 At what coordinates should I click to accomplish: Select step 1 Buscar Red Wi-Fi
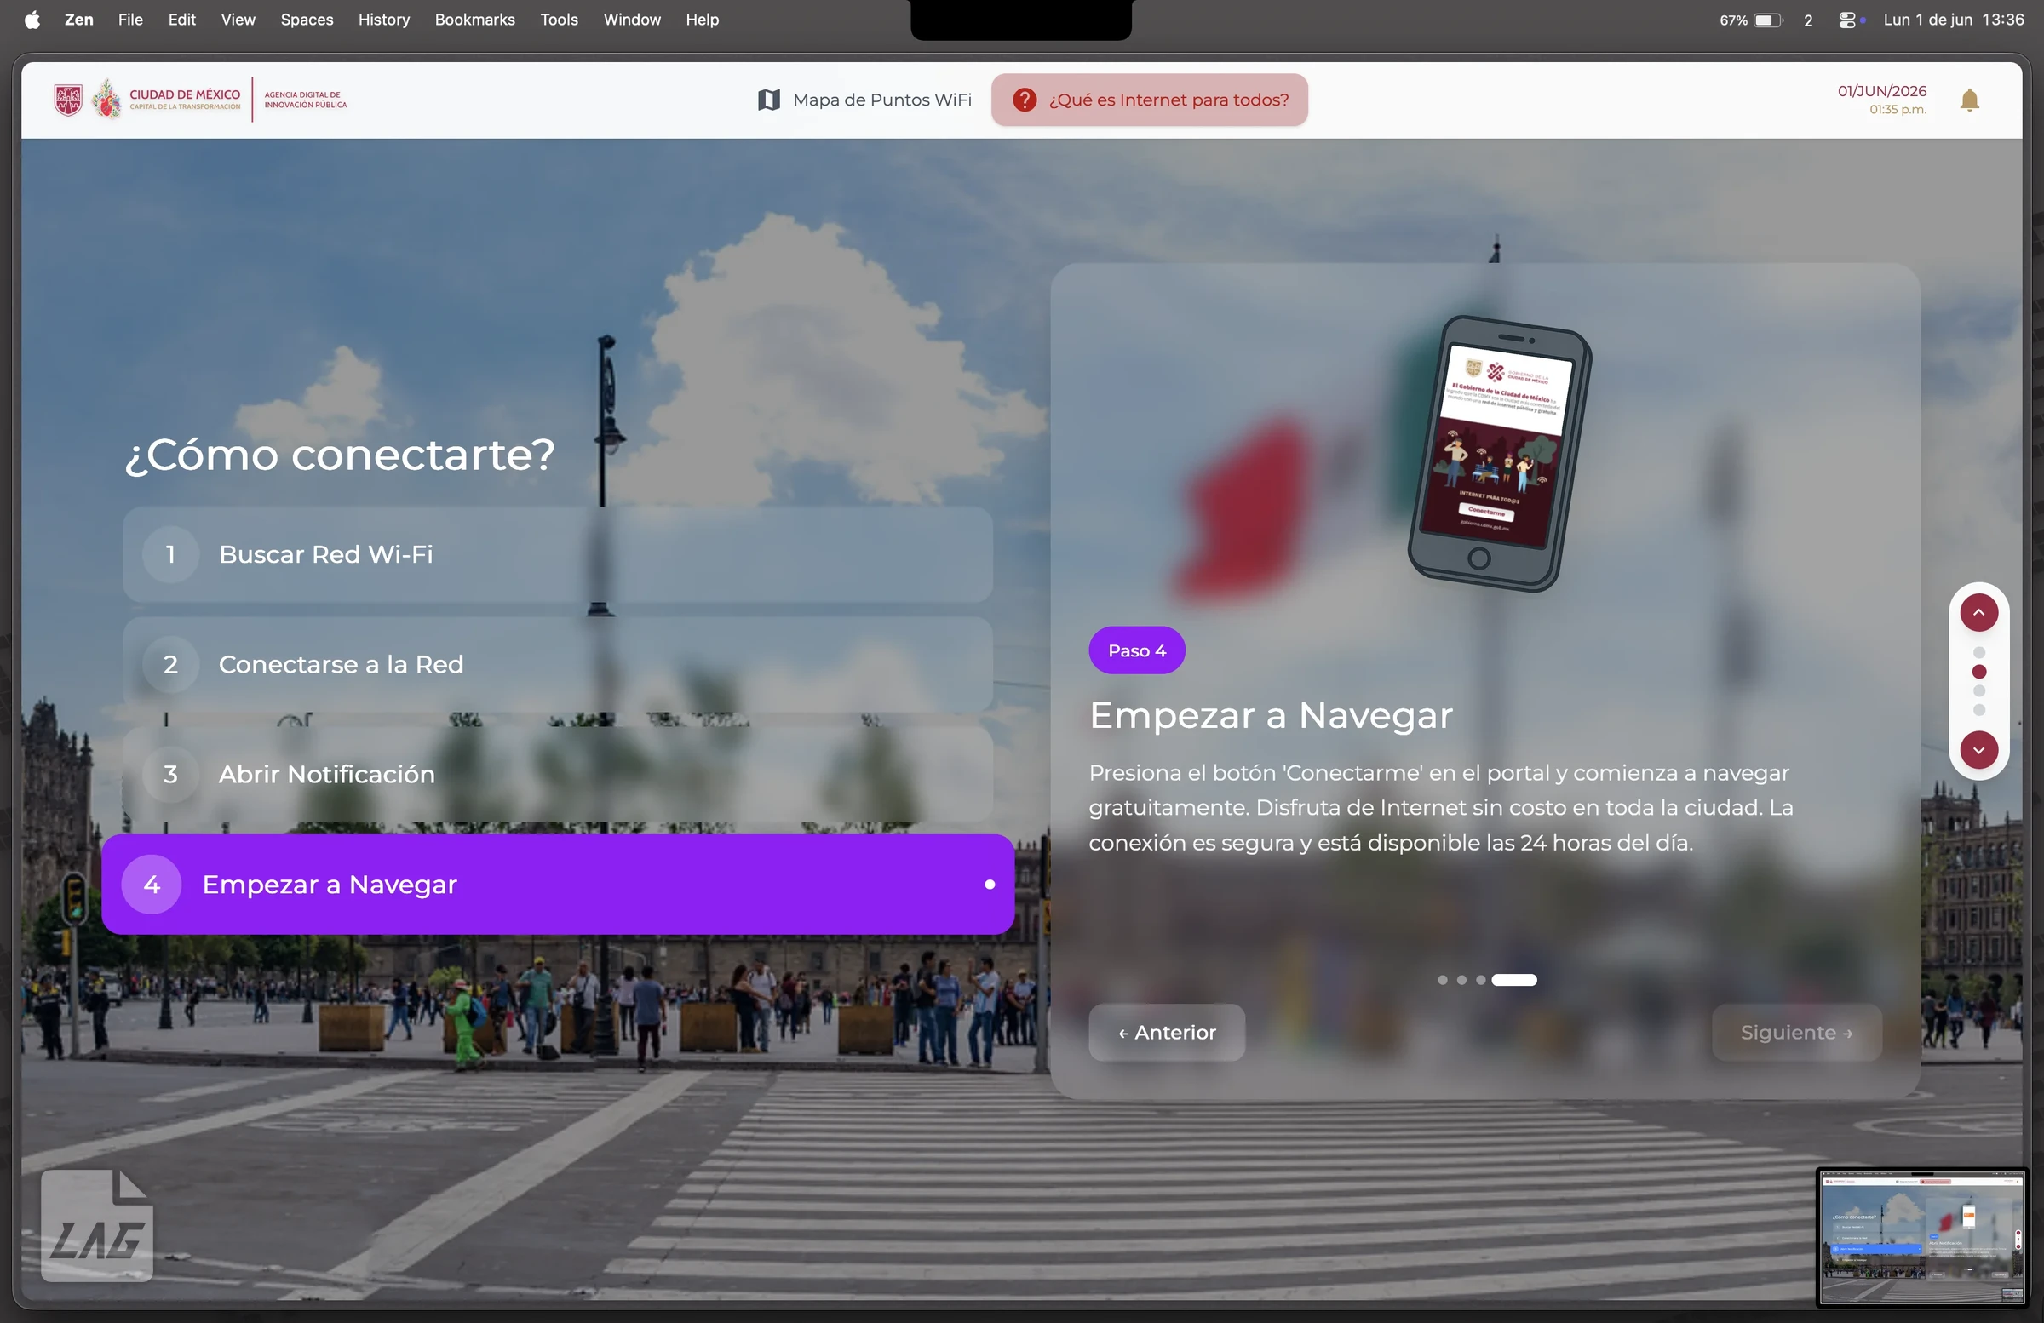click(x=557, y=554)
